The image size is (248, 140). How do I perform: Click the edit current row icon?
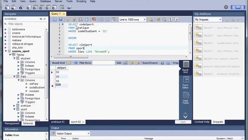125,63
